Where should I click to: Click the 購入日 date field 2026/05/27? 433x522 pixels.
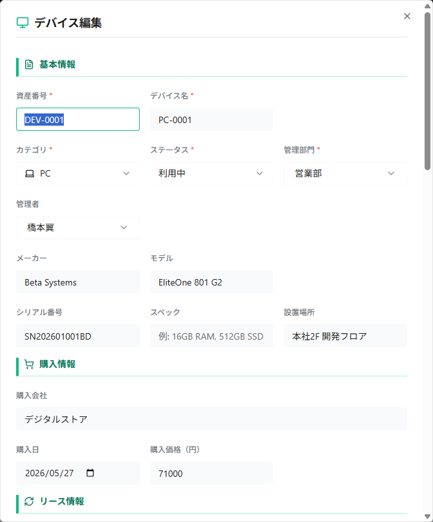coord(78,473)
